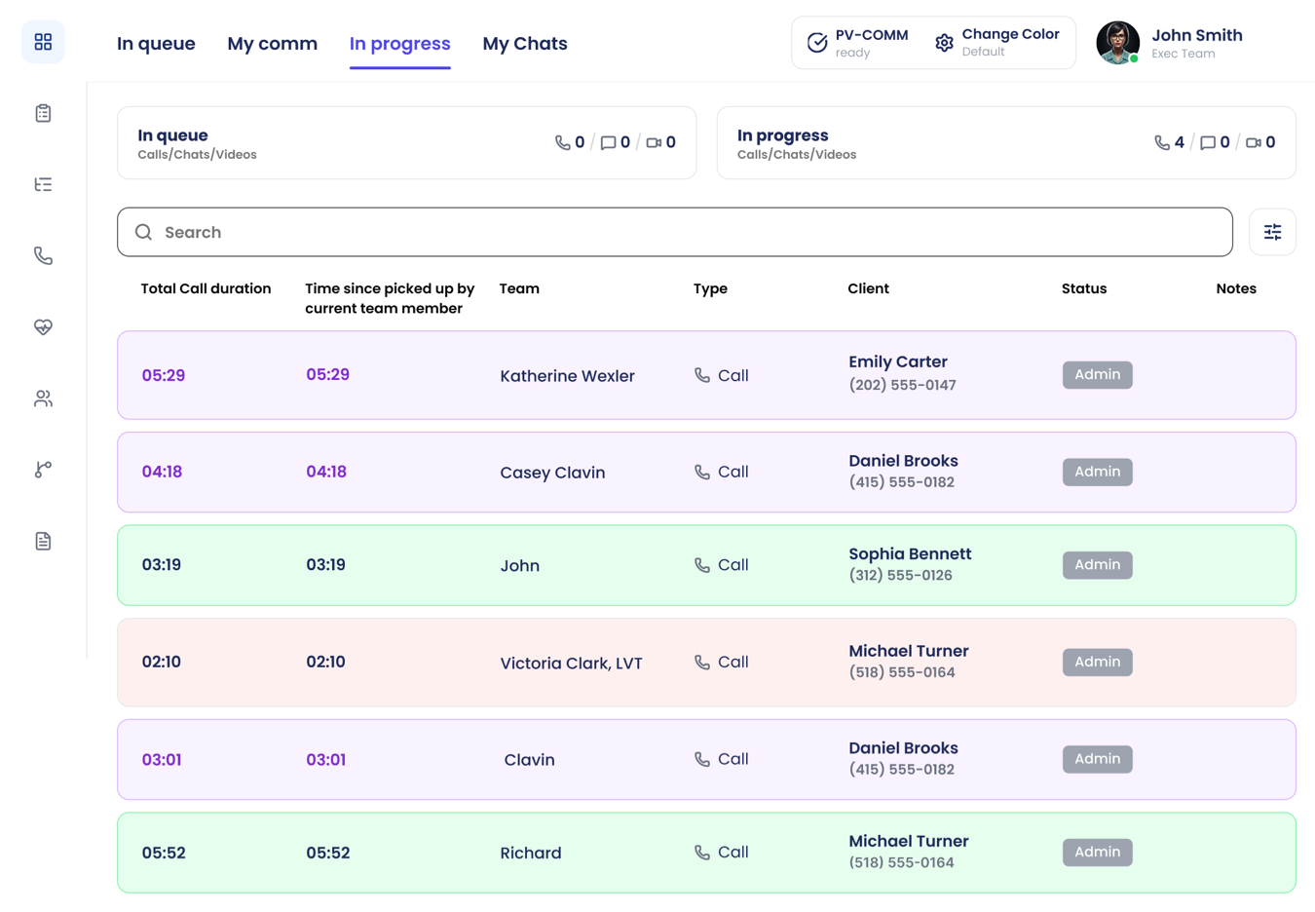
Task: Click Call phone icon in Victoria Clark row
Action: click(x=702, y=662)
